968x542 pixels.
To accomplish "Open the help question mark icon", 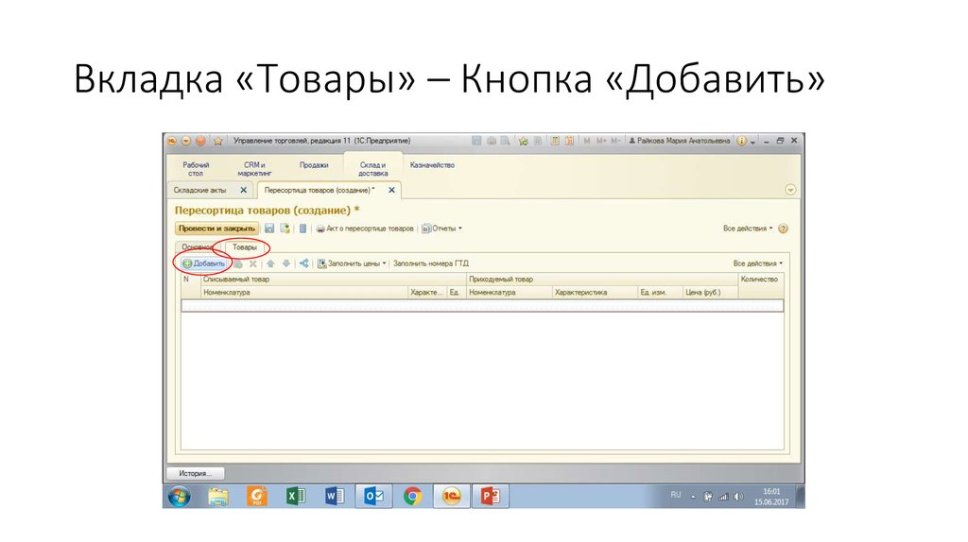I will 783,229.
